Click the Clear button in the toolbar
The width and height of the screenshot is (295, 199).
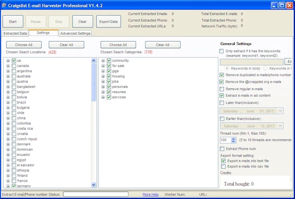[x=82, y=22]
